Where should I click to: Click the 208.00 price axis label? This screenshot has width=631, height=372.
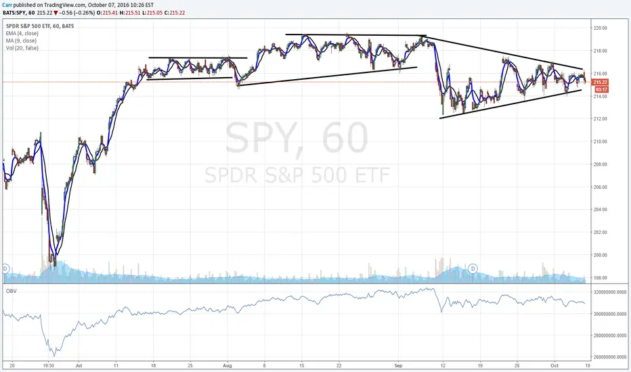tap(600, 164)
